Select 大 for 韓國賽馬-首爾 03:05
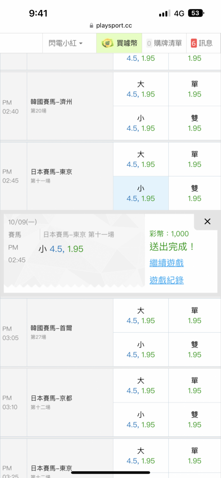The height and width of the screenshot is (478, 221). click(x=141, y=315)
